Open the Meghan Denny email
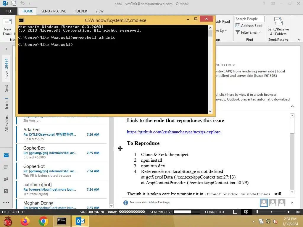Screen dimensions: 303x227 62,204
